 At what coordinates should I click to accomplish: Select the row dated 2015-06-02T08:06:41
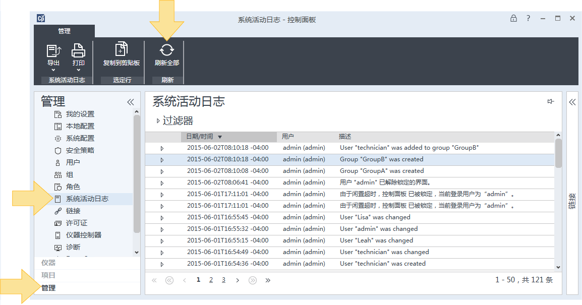point(350,182)
